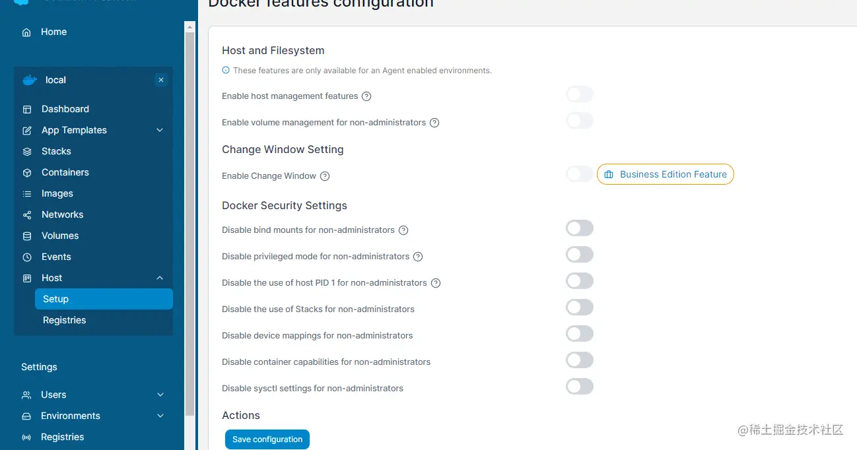
Task: Toggle Disable sysctl settings for non-administrators
Action: tap(580, 387)
